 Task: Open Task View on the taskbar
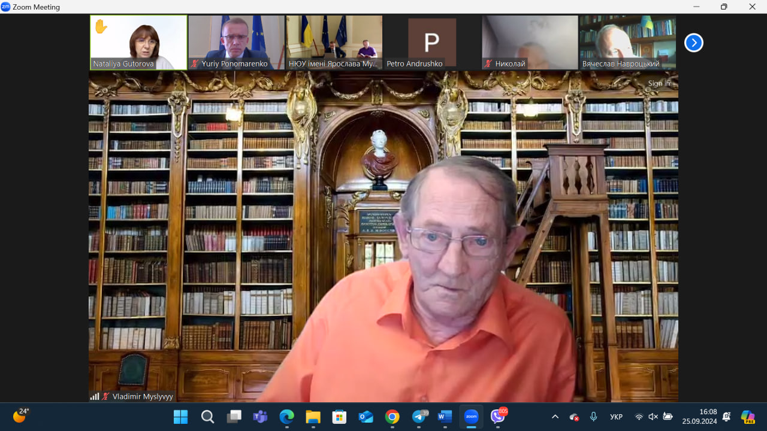(234, 417)
